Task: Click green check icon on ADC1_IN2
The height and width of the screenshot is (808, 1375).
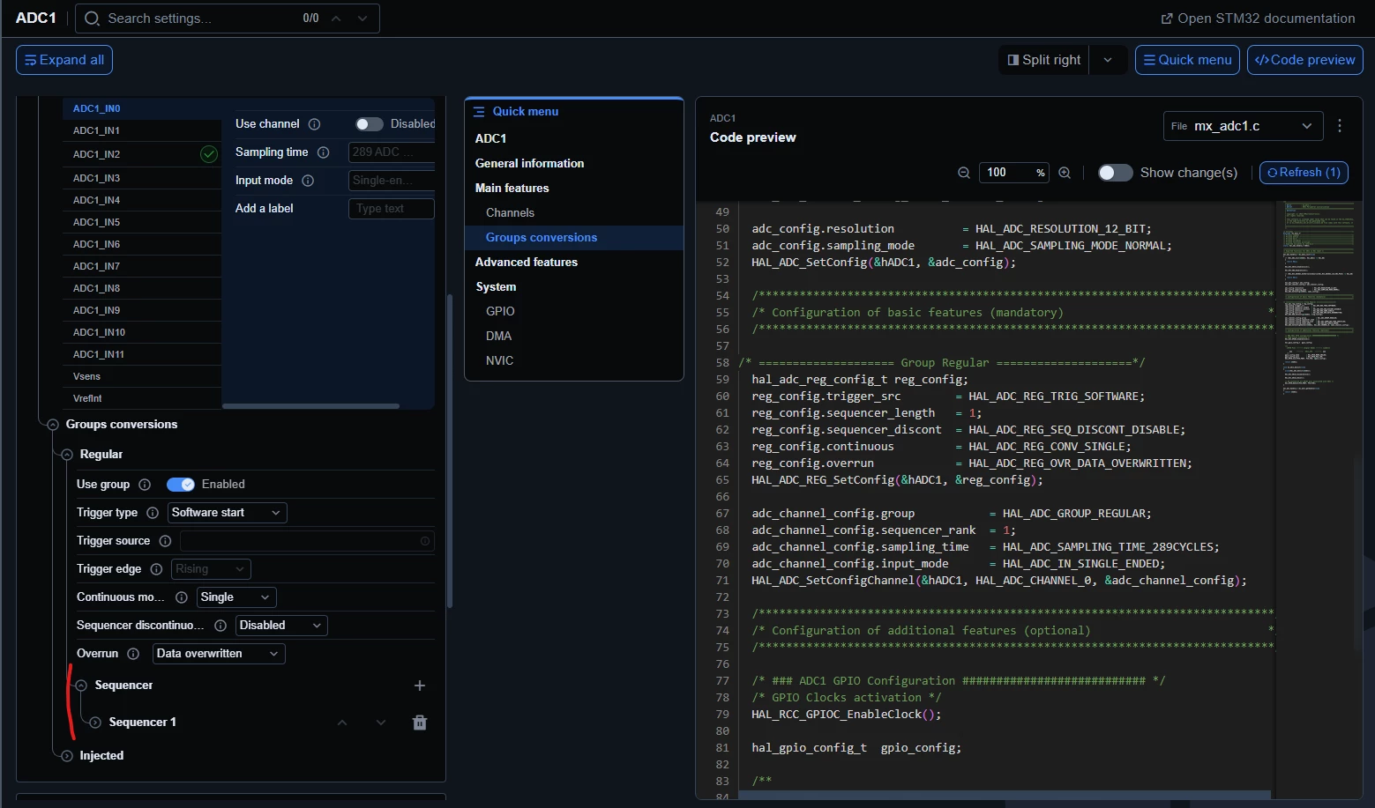Action: [x=209, y=154]
